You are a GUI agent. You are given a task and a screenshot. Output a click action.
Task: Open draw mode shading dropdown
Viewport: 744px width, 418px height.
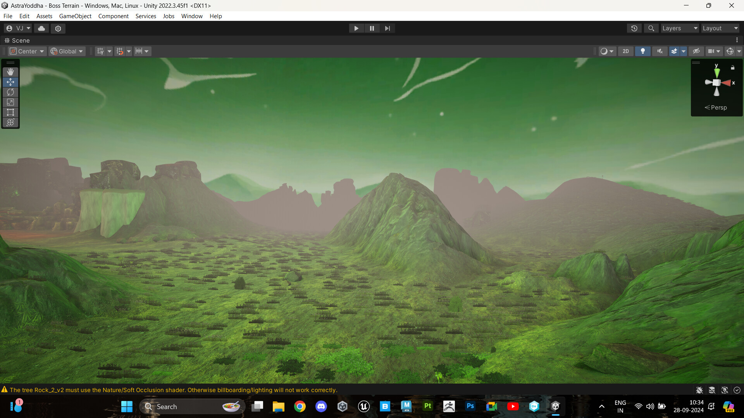pos(607,51)
